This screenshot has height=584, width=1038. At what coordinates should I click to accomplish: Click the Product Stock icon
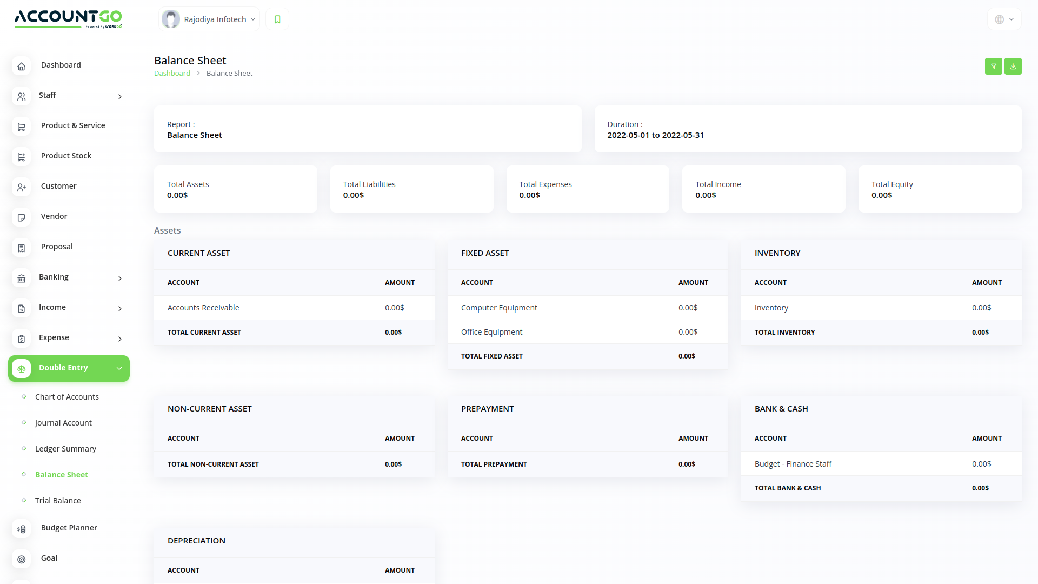click(x=21, y=157)
